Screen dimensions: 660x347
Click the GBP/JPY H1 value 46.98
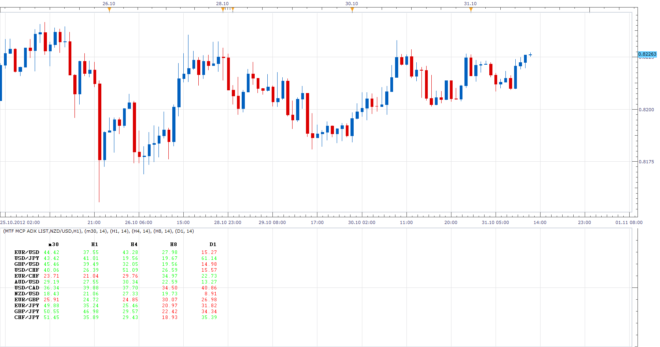click(x=91, y=312)
